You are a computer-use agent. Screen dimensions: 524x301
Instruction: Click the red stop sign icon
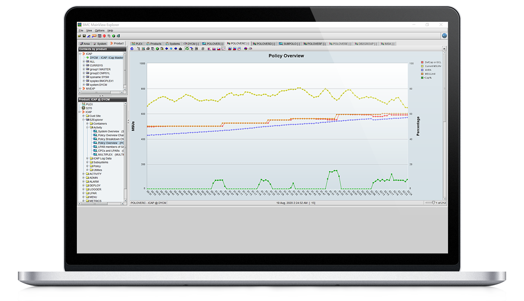(104, 36)
